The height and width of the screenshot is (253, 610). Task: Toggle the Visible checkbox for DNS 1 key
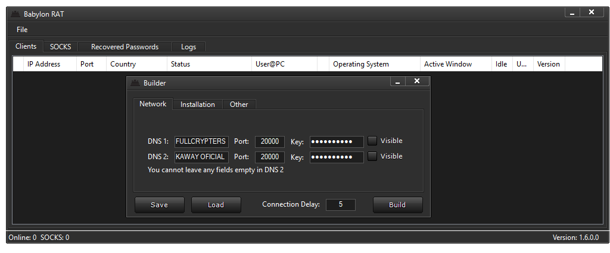[x=372, y=141]
